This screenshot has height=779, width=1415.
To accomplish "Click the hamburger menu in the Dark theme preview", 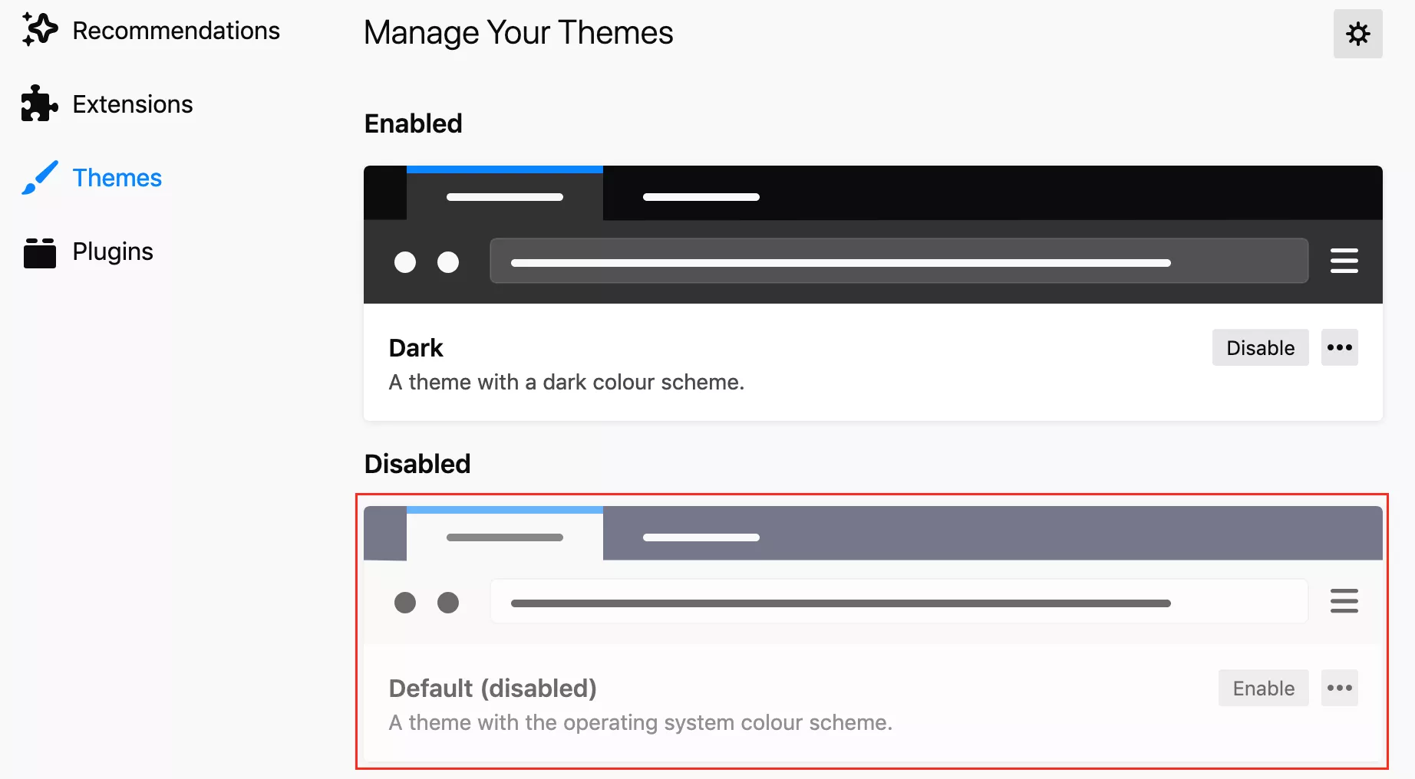I will tap(1344, 261).
